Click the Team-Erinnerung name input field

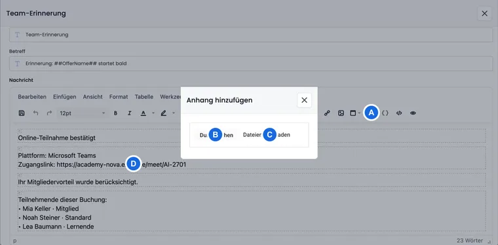(x=251, y=35)
